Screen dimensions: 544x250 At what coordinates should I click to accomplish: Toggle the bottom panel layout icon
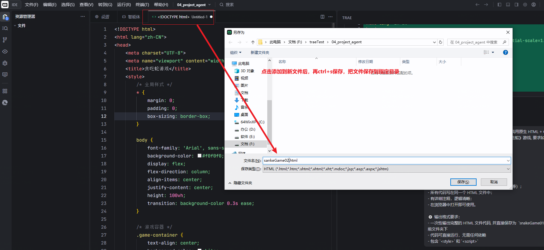tap(508, 5)
